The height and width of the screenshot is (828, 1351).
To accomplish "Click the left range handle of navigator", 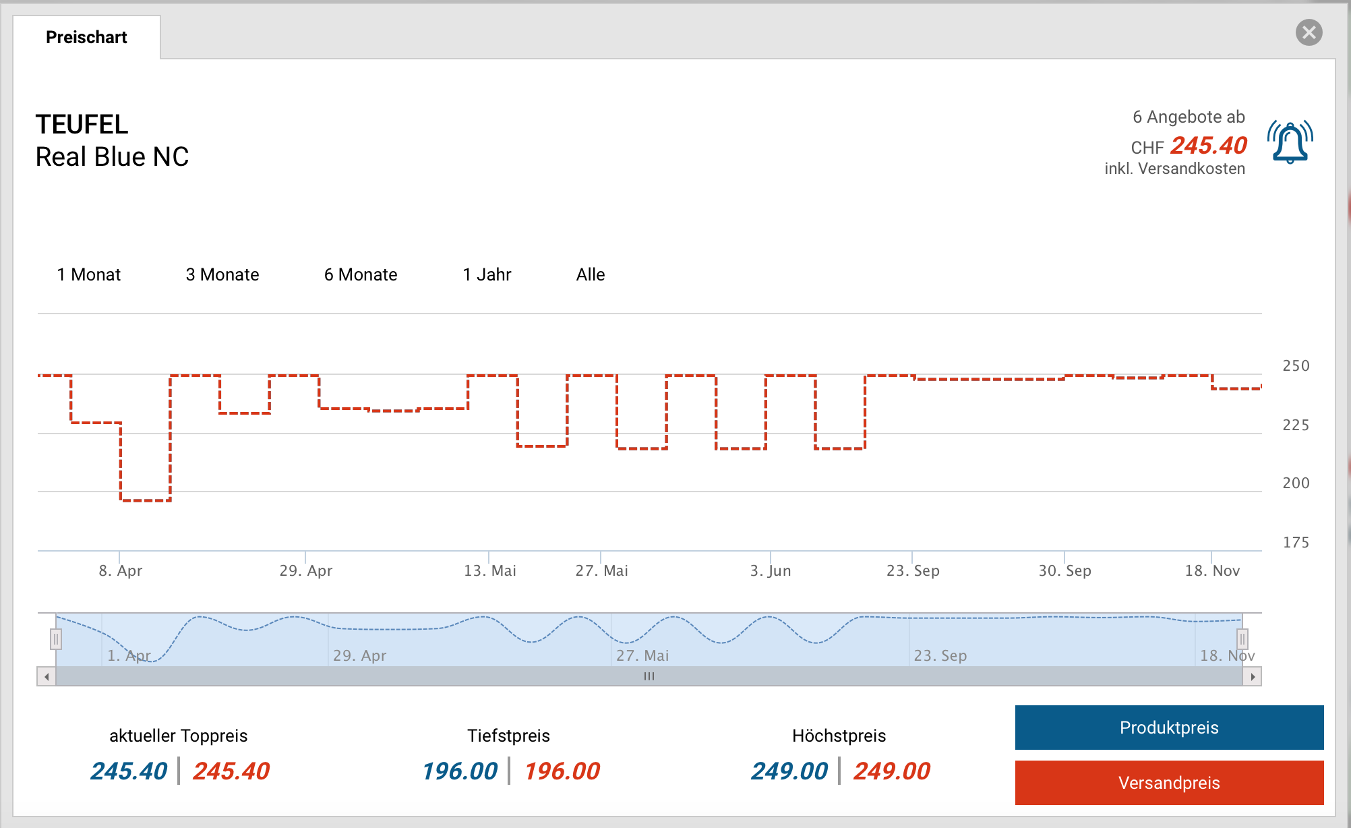I will (x=56, y=639).
